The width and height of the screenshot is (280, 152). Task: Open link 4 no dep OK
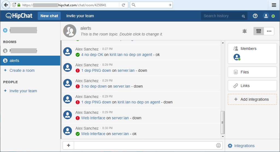click(92, 55)
